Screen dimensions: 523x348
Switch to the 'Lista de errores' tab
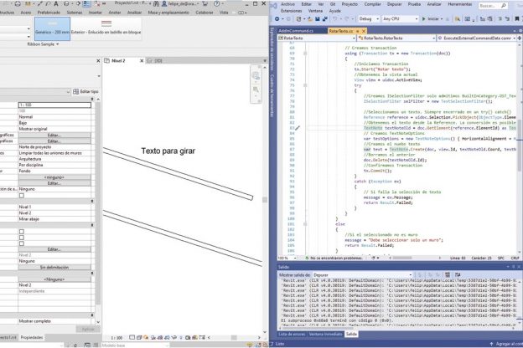click(x=292, y=334)
